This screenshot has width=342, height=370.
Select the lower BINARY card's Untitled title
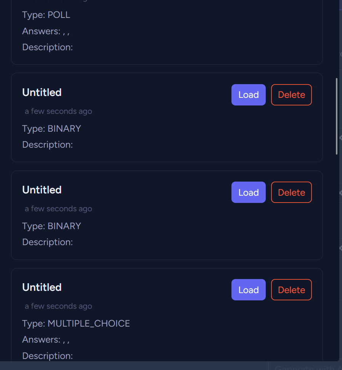click(x=42, y=190)
